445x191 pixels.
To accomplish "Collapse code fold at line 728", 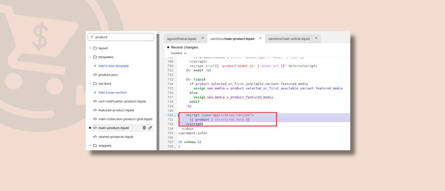I will coord(175,147).
